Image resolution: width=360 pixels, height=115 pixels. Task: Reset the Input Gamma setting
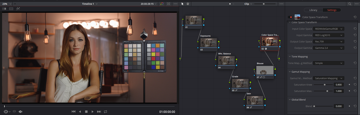point(355,35)
